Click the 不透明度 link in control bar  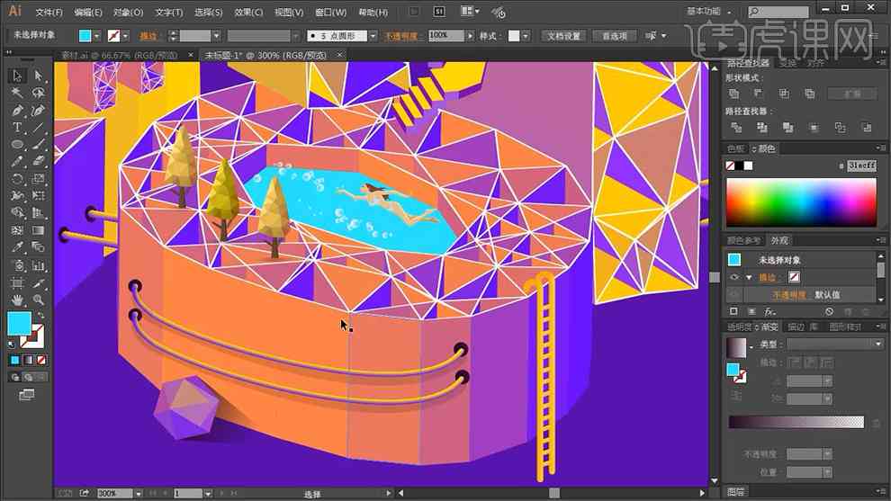click(x=401, y=36)
